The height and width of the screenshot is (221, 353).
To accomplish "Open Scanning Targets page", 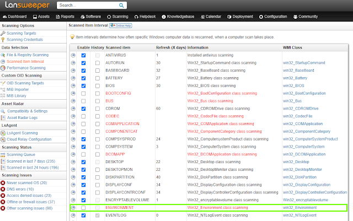I will pos(22,33).
